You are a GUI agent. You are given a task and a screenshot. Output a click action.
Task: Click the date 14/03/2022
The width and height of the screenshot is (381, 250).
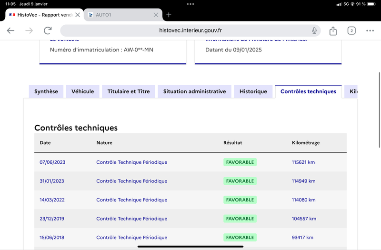tap(52, 200)
